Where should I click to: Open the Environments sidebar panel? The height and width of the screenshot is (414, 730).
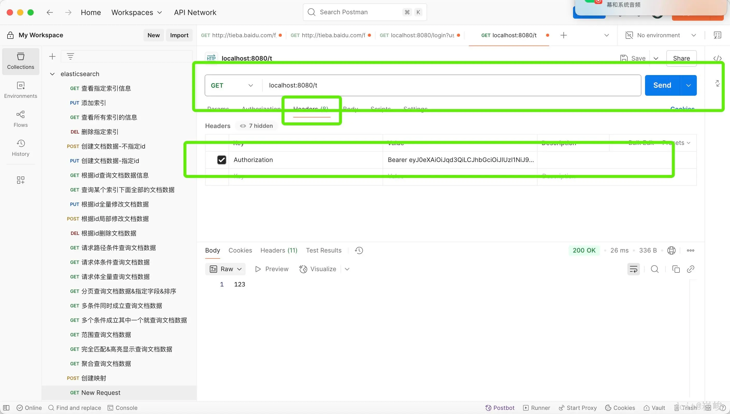tap(20, 90)
